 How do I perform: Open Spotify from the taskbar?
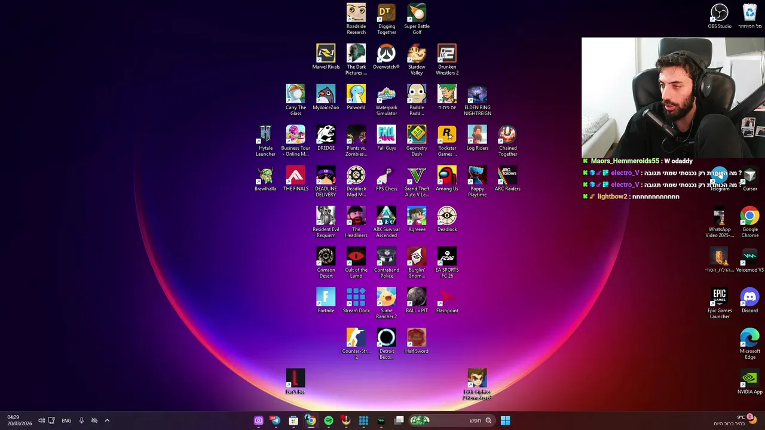329,420
